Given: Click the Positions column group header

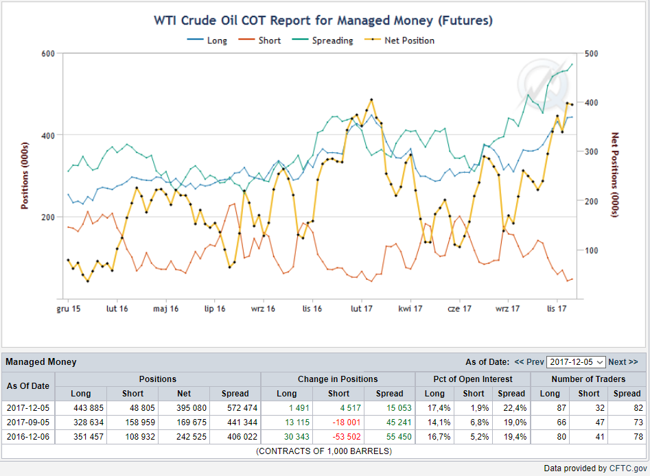Looking at the screenshot, I should pos(158,379).
